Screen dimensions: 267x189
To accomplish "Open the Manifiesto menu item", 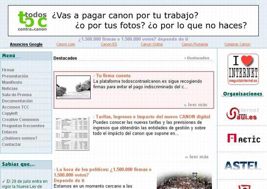I will click(x=12, y=82).
